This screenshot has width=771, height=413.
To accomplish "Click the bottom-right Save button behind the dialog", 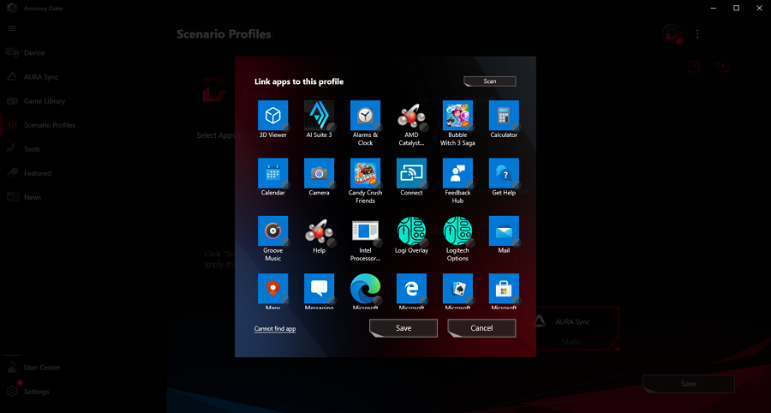I will tap(689, 384).
